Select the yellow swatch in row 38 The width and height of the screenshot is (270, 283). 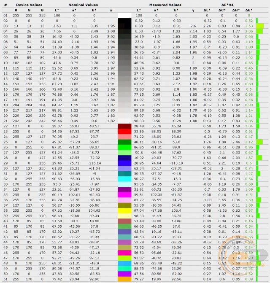click(x=124, y=210)
